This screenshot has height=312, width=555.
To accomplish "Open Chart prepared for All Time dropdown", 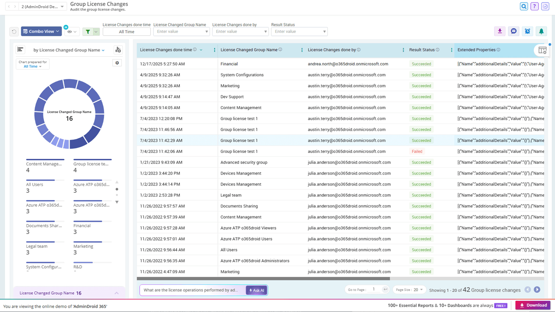I will (x=33, y=65).
